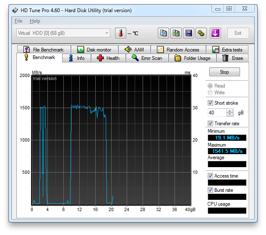Click the floppy disk save icon

(x=188, y=33)
